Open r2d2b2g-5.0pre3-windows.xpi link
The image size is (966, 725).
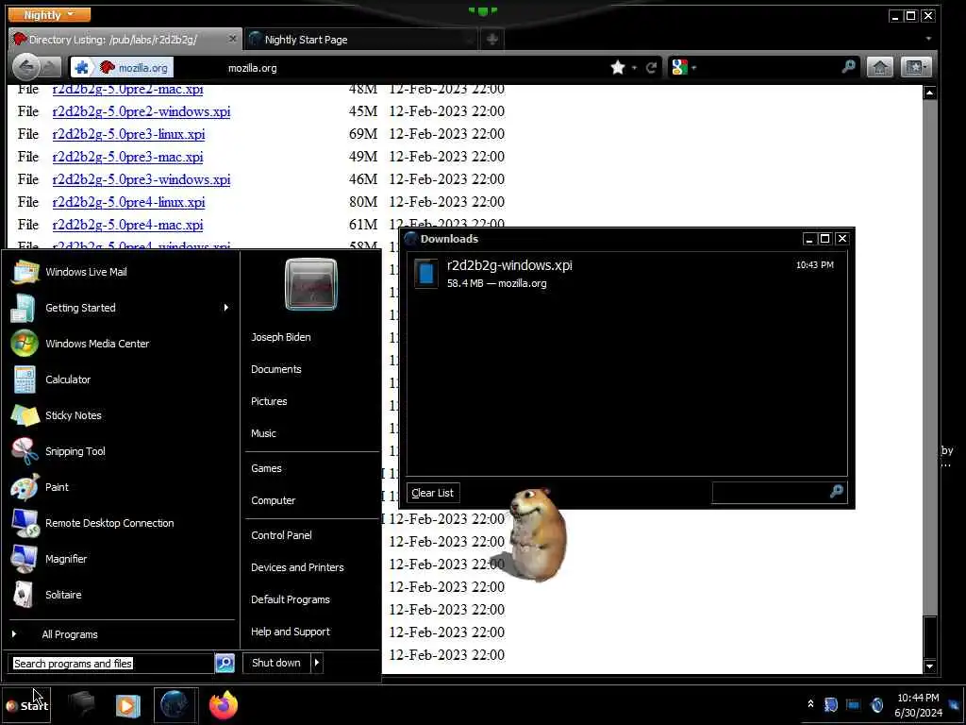142,179
